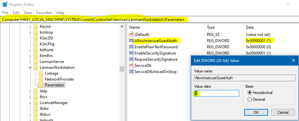Screen dimensions: 299x121
Task: Expand the kmloop tree node
Action: 30,32
